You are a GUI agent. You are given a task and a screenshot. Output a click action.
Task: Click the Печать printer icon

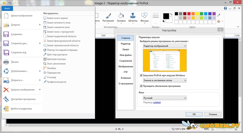coord(6,62)
